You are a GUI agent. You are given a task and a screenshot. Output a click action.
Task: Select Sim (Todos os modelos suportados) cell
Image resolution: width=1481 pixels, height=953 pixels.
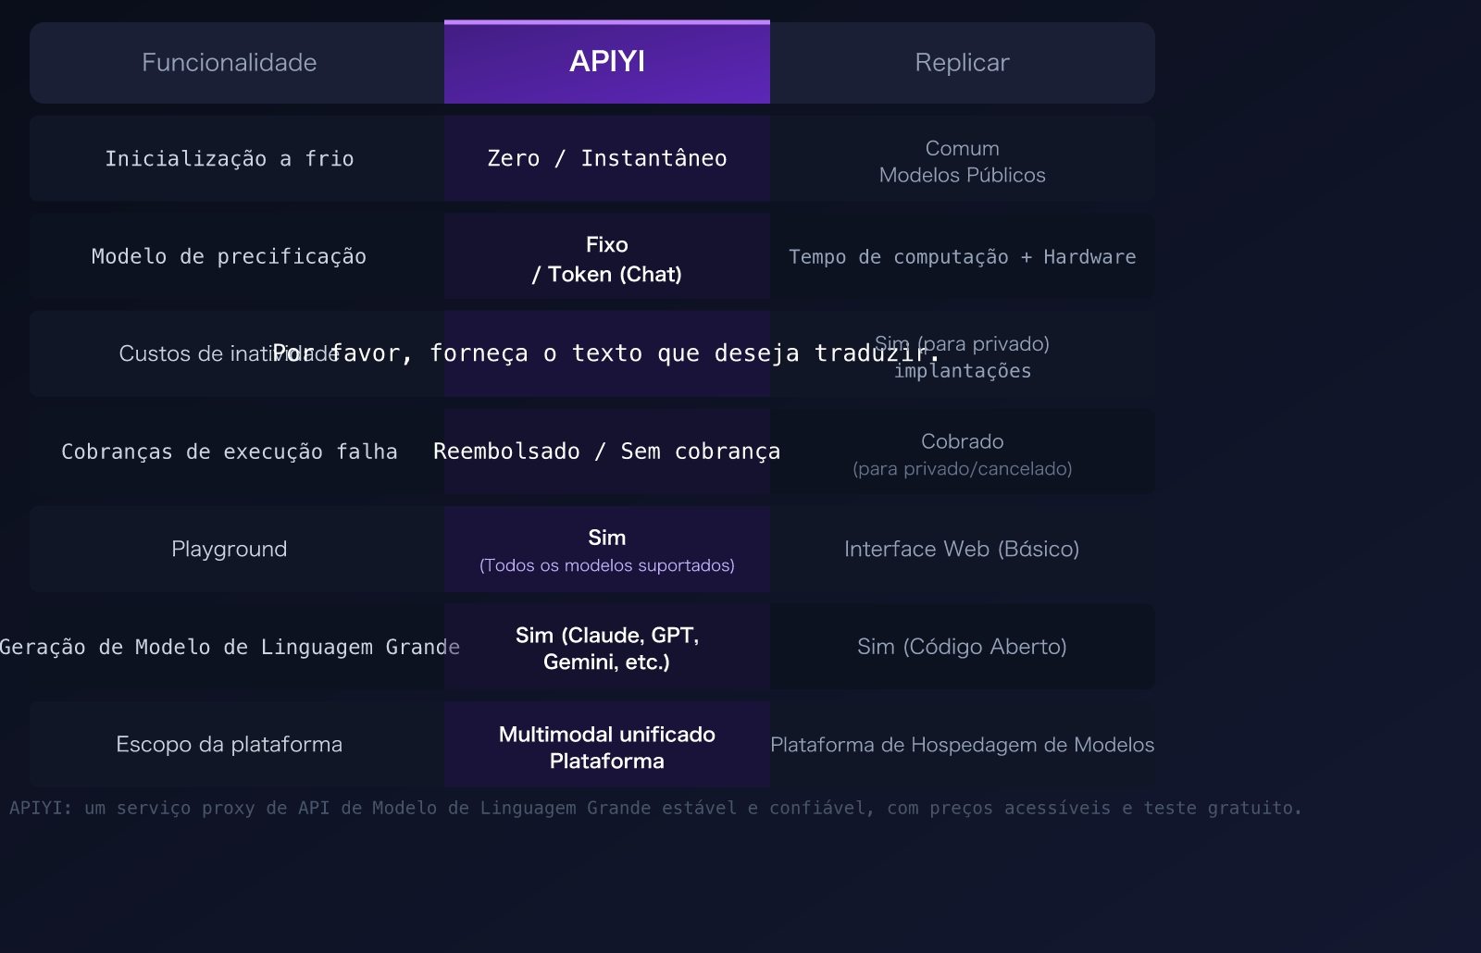coord(606,550)
